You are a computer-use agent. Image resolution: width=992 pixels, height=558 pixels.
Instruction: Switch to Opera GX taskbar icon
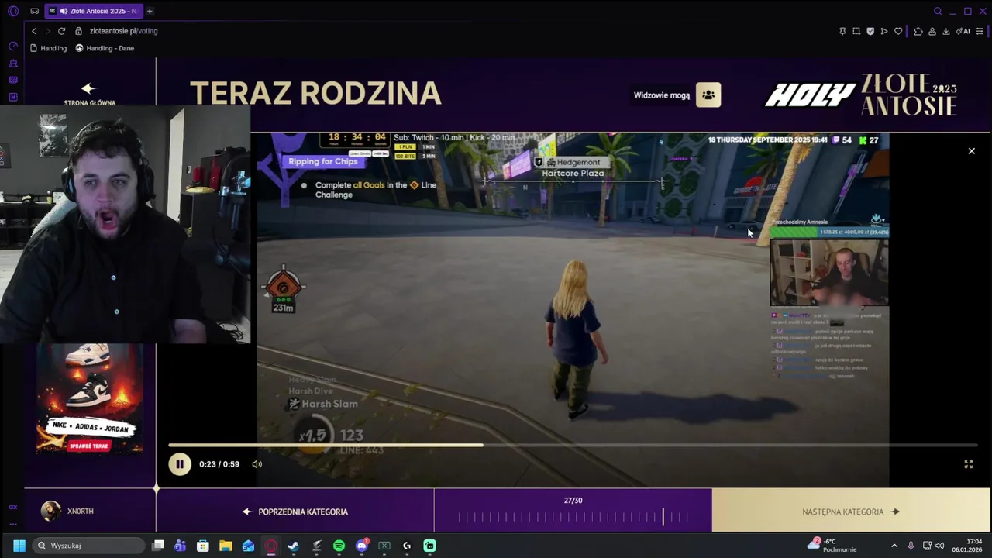tap(271, 546)
